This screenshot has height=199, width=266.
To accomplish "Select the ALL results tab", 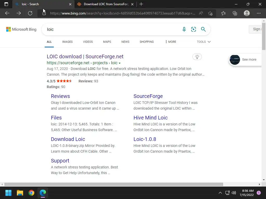I will tap(49, 42).
